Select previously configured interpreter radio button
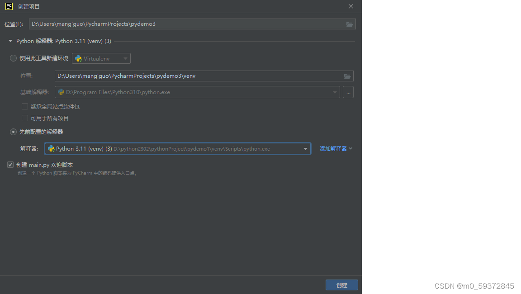This screenshot has height=294, width=521. pos(13,132)
